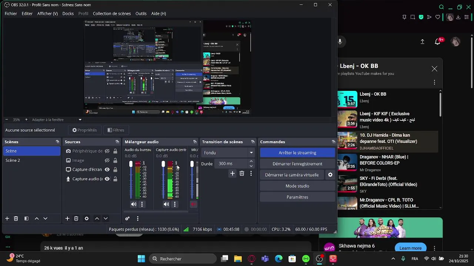Viewport: 474px width, 266px height.
Task: Click YouTube voice search microphone icon
Action: tap(340, 41)
